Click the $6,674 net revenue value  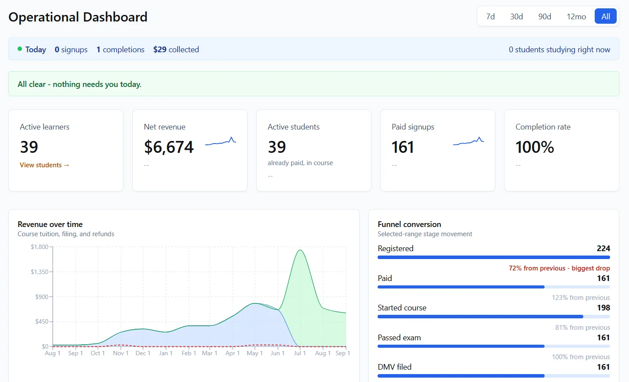[169, 147]
